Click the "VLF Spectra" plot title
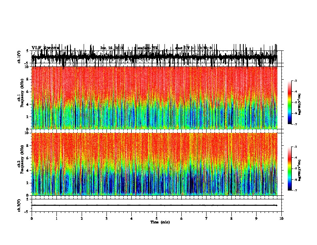Image resolution: width=317 pixels, height=245 pixels. pos(45,48)
